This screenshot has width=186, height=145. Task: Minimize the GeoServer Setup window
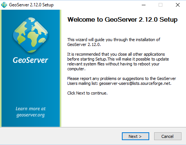coord(144,5)
